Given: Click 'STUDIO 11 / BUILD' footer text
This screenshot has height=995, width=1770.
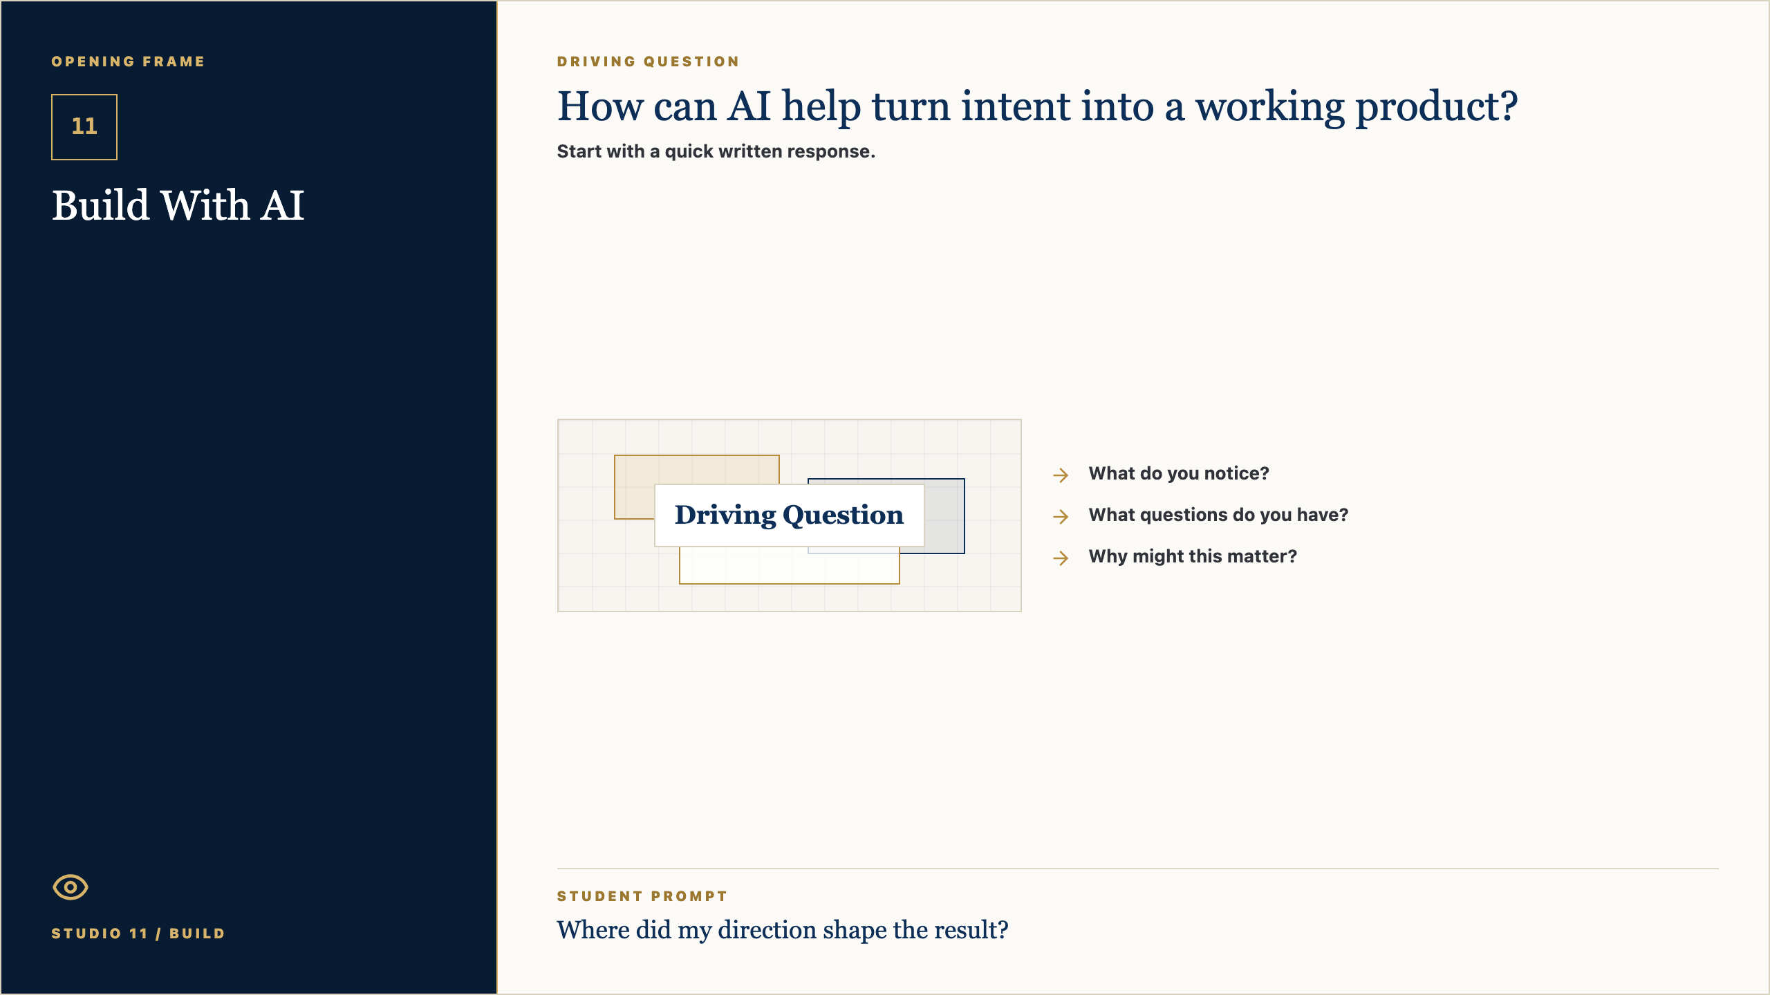Looking at the screenshot, I should [138, 934].
